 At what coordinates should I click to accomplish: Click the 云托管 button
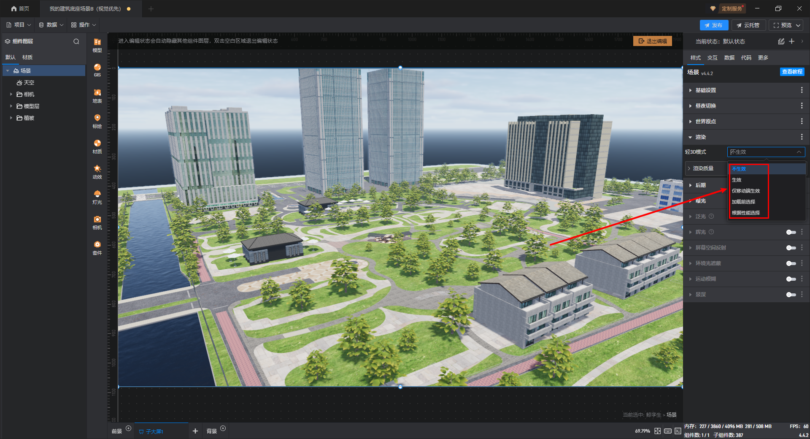pyautogui.click(x=748, y=25)
